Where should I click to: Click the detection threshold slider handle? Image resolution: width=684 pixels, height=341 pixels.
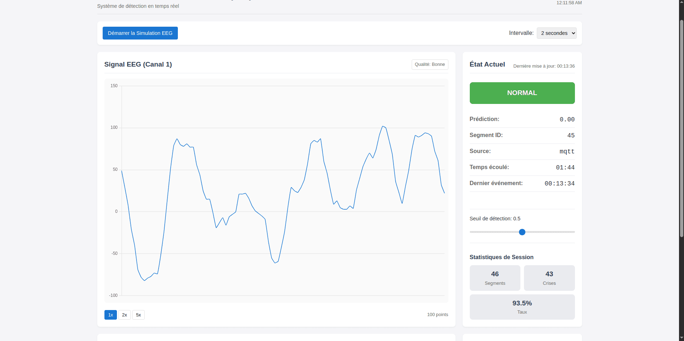522,232
